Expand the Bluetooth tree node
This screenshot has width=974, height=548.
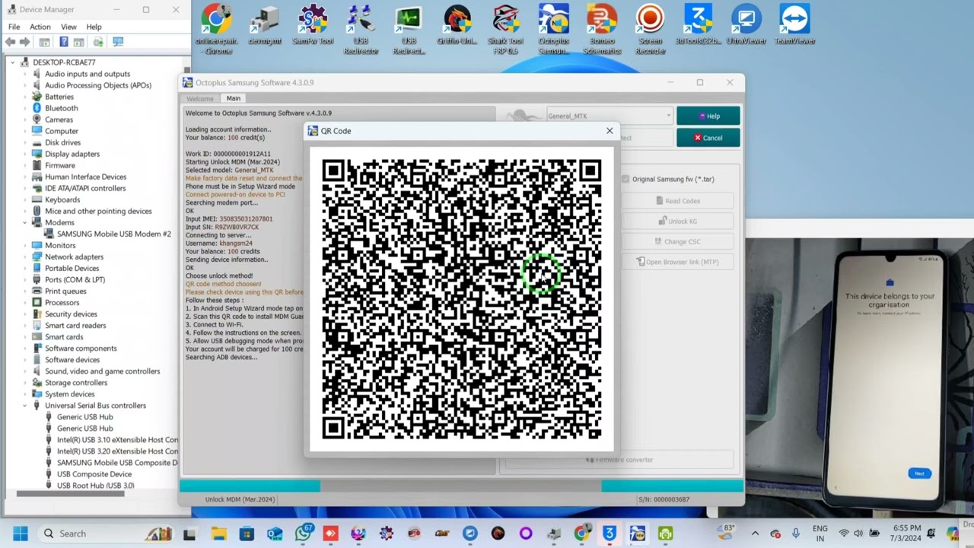[24, 108]
